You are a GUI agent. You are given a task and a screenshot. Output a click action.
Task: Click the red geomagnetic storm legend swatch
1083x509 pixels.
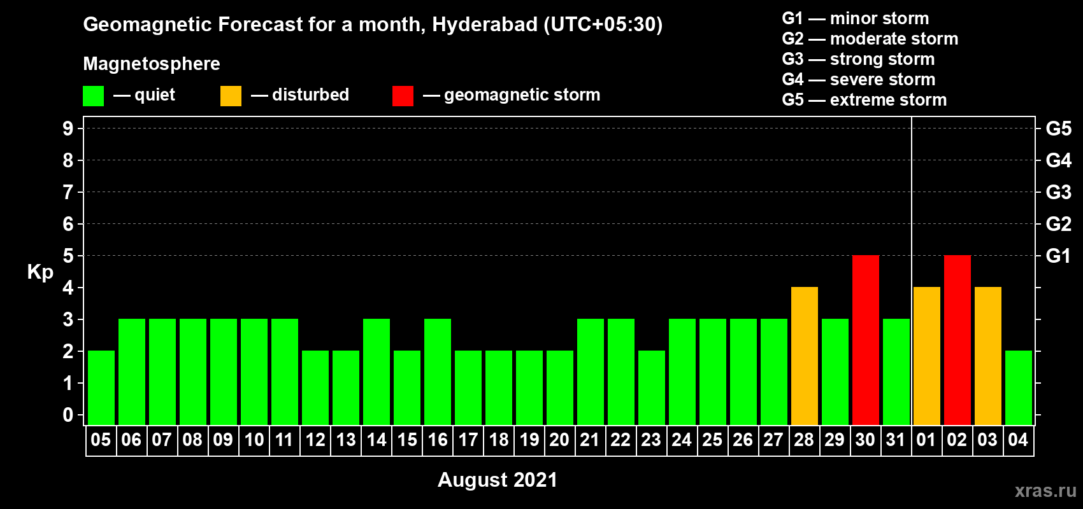tap(403, 96)
